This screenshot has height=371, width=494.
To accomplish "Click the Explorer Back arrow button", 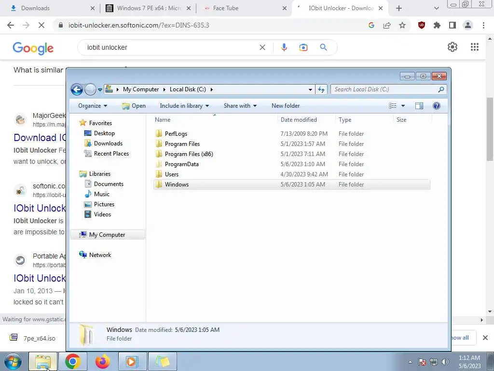I will coord(77,89).
